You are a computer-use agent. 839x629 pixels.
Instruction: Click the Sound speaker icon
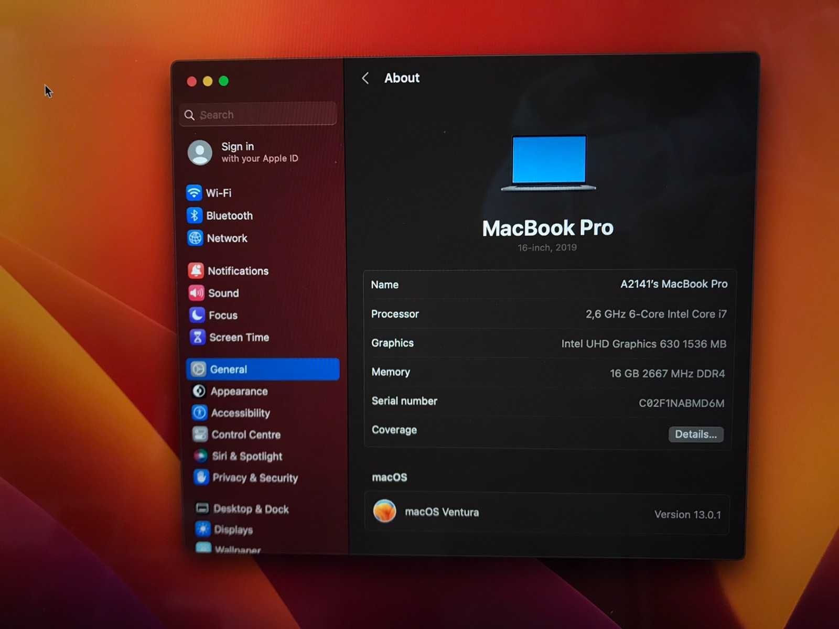tap(197, 293)
